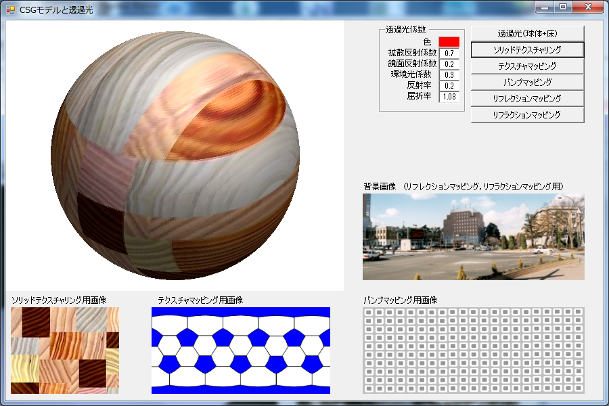This screenshot has height=406, width=609.
Task: Select the wood solid texturing image
Action: tap(65, 351)
